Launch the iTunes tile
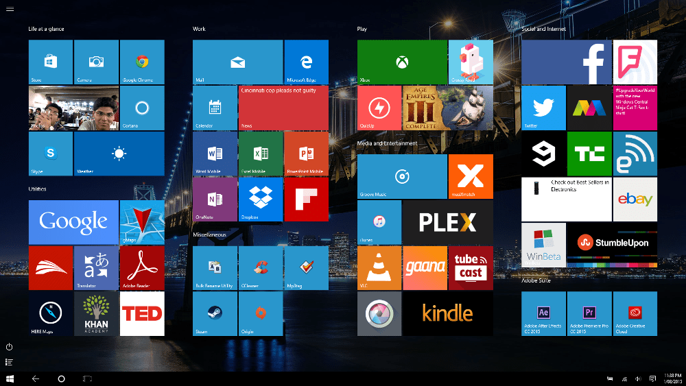Viewport: 686px width, 386px height. 379,223
